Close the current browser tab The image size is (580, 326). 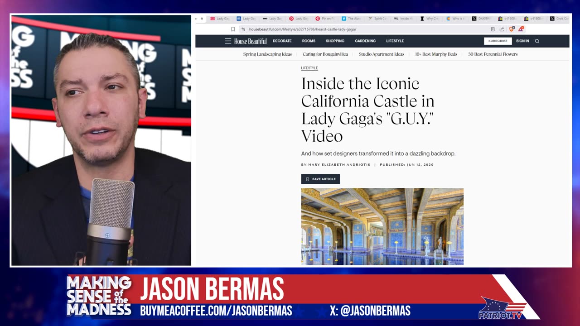(202, 19)
